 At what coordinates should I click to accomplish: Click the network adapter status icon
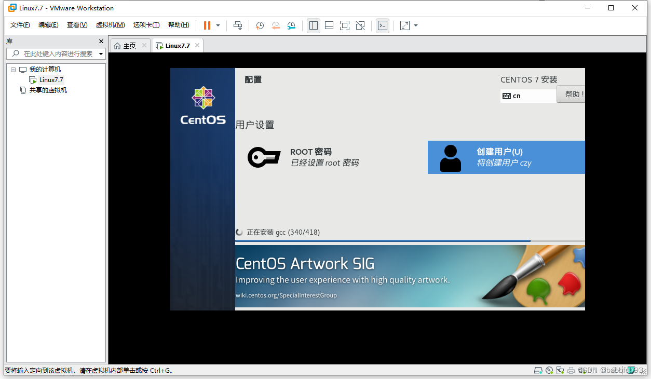pos(560,370)
